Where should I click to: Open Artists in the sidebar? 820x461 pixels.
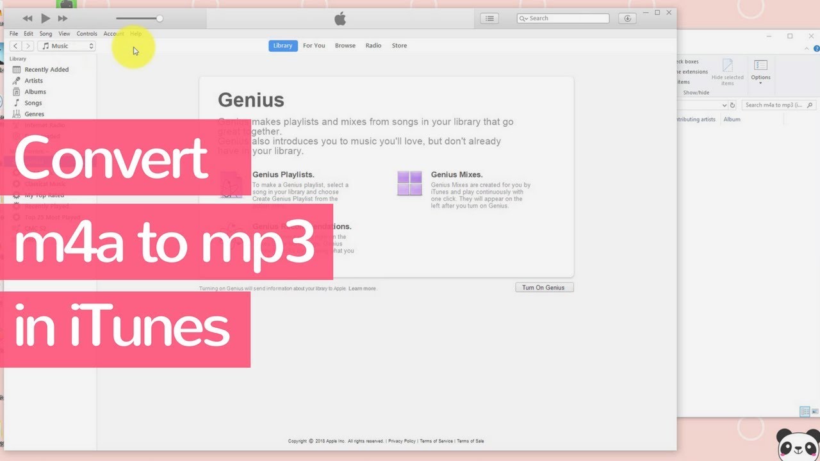tap(33, 81)
